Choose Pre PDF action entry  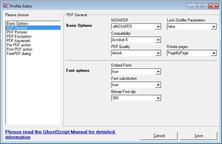[33, 45]
